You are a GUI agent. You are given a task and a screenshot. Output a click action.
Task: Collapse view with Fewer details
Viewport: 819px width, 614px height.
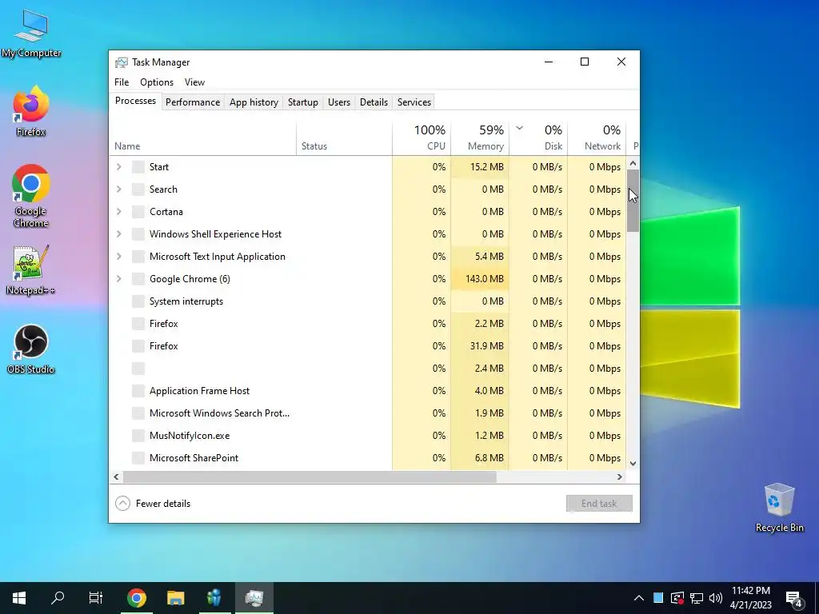[153, 504]
